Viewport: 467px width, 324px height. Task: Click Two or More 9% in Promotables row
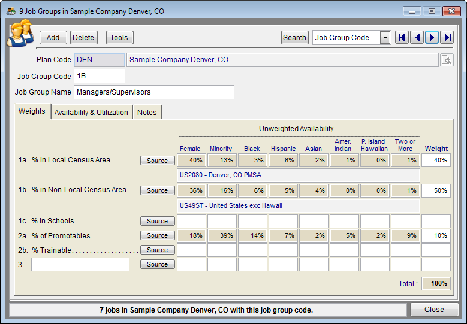(x=405, y=235)
